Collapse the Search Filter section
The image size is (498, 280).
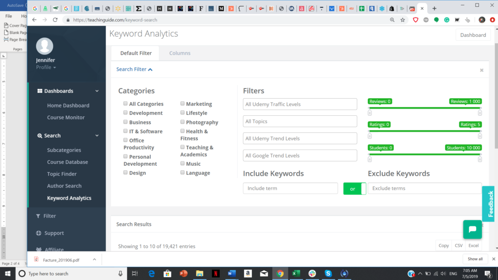[134, 69]
